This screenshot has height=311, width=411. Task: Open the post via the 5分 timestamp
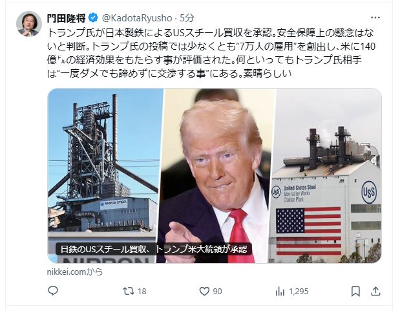187,18
